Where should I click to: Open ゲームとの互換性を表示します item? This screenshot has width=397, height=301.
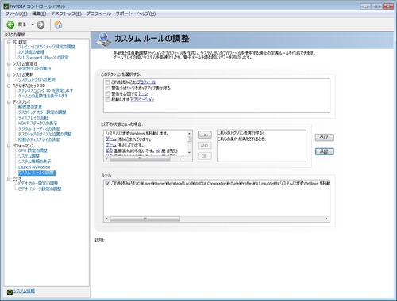click(x=43, y=96)
